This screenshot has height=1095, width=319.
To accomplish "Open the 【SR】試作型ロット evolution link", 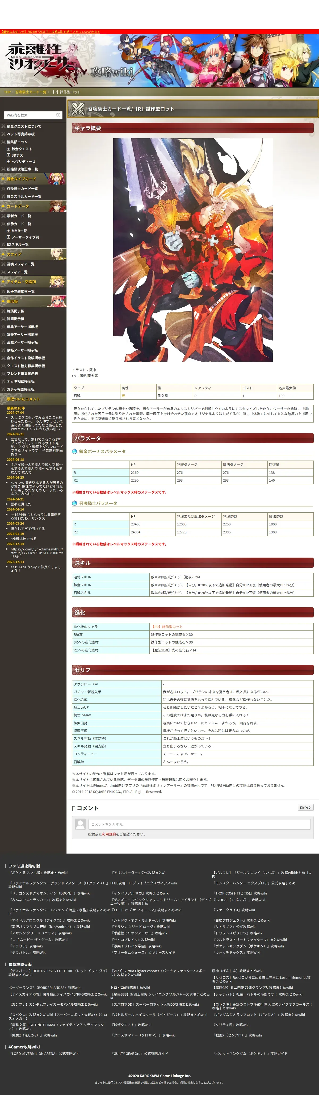I will click(x=166, y=626).
